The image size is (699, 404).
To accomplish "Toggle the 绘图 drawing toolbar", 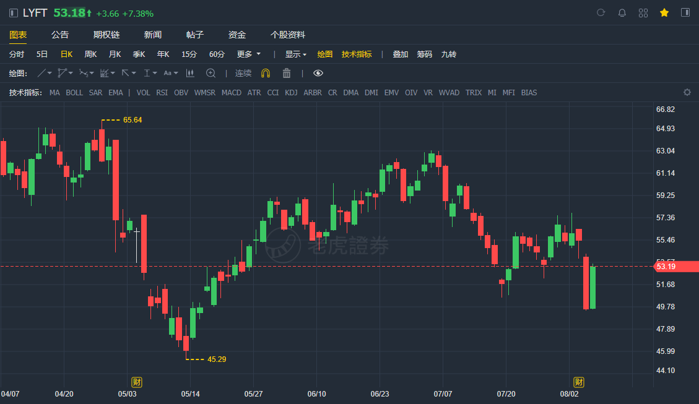I will pos(324,54).
